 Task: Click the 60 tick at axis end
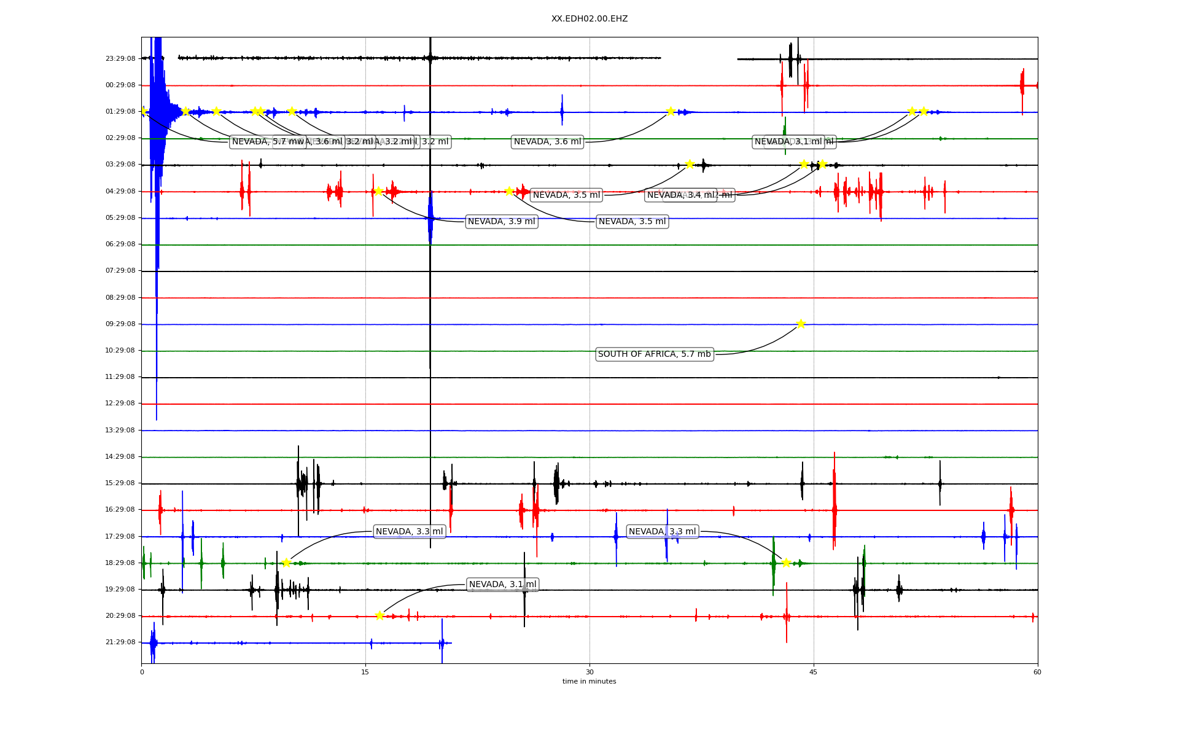[1037, 672]
